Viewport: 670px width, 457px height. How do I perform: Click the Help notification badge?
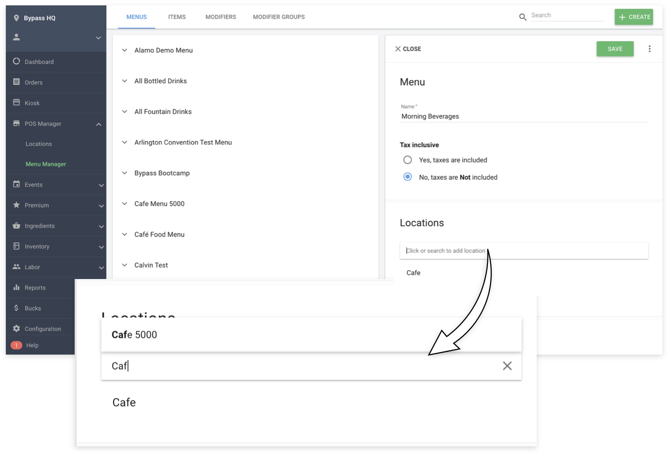click(x=17, y=345)
